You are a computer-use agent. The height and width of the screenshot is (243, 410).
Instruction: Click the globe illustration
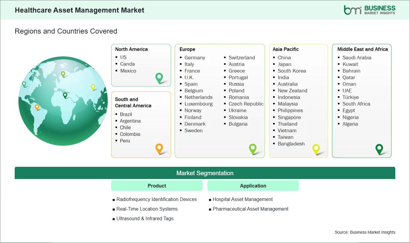point(63,101)
